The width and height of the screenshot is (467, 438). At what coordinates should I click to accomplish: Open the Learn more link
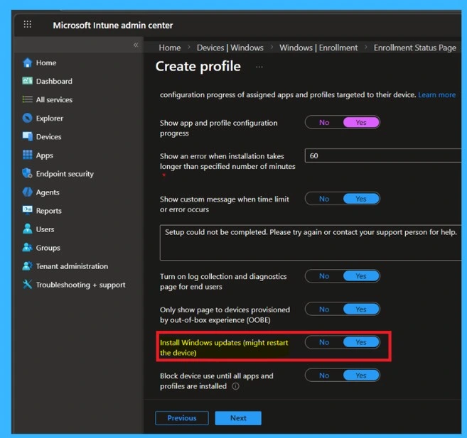pyautogui.click(x=437, y=95)
